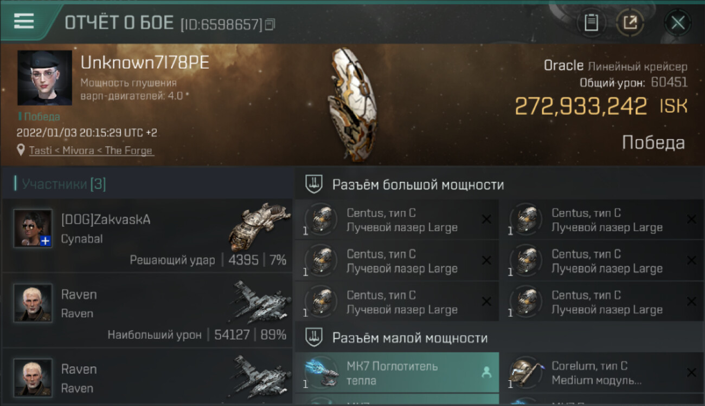
Task: Open the hamburger menu in the header
Action: pos(24,21)
